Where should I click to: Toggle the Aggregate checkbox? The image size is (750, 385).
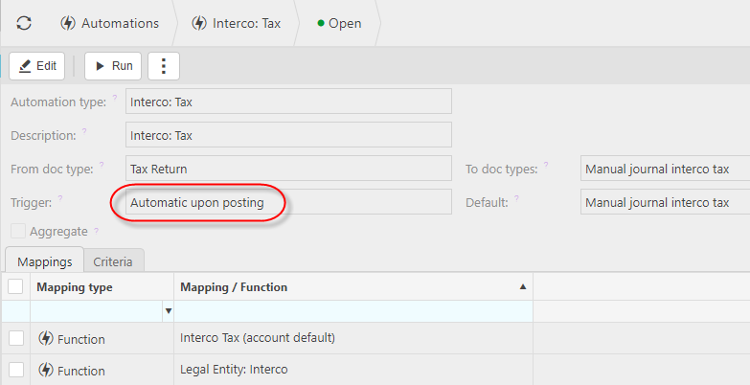[18, 231]
